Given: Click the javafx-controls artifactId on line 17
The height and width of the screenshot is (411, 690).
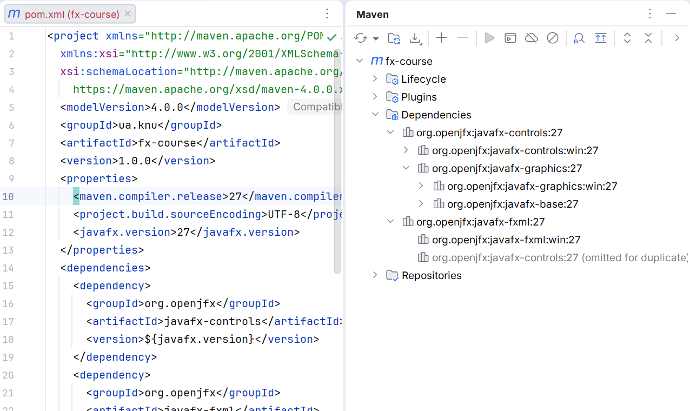Looking at the screenshot, I should (213, 321).
